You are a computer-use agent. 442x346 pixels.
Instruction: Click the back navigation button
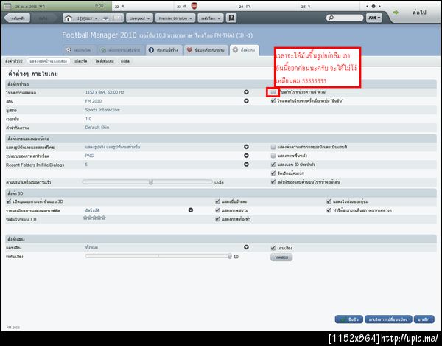pyautogui.click(x=17, y=18)
